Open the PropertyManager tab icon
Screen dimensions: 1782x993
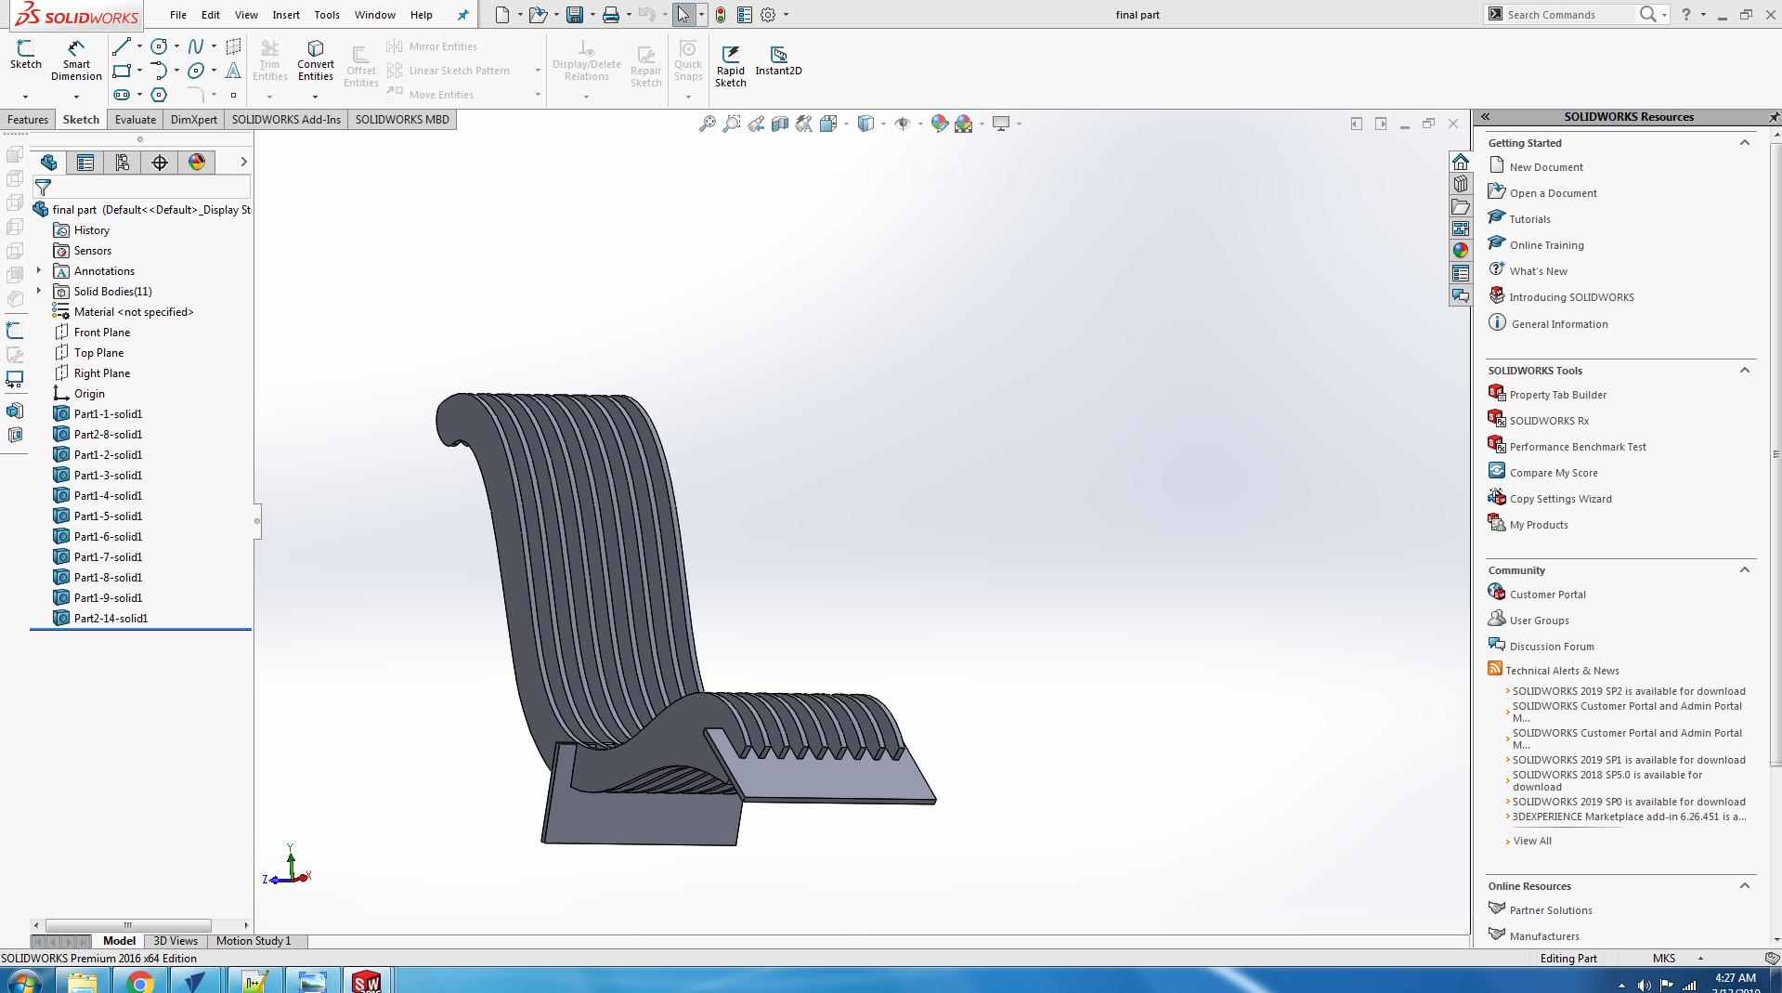85,163
